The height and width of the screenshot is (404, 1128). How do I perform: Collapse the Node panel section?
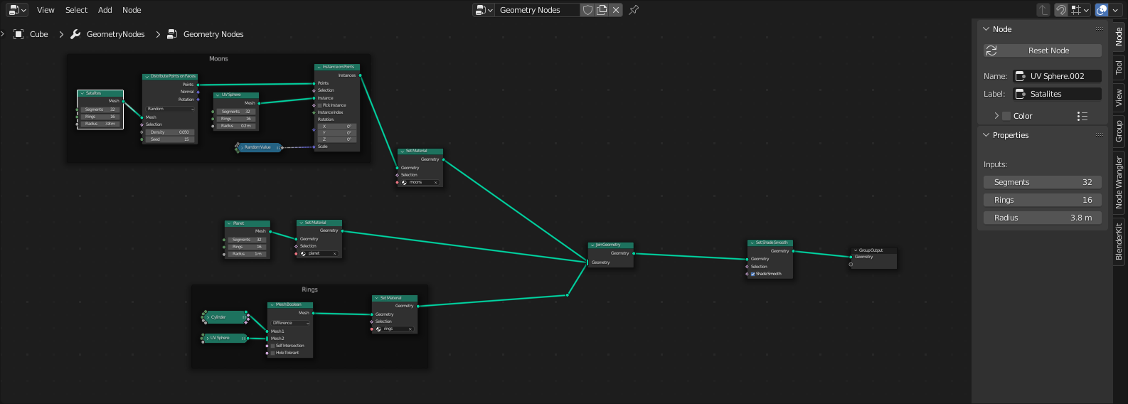[986, 29]
